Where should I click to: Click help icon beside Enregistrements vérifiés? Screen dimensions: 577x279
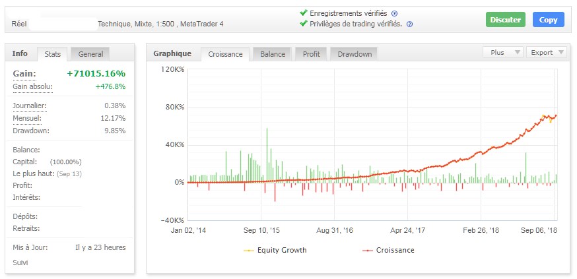click(394, 13)
